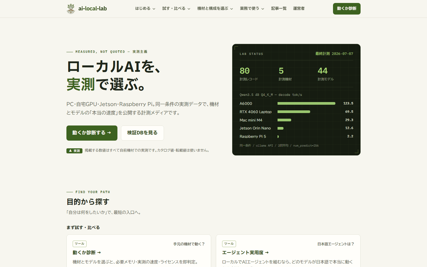Click the 動くか診断する → hero button
The image size is (427, 267).
click(x=92, y=133)
